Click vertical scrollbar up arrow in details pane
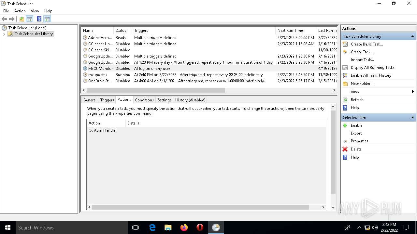 tap(333, 107)
